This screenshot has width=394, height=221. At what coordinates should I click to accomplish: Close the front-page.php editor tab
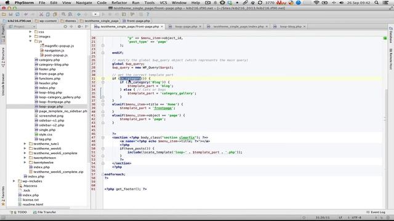click(162, 26)
